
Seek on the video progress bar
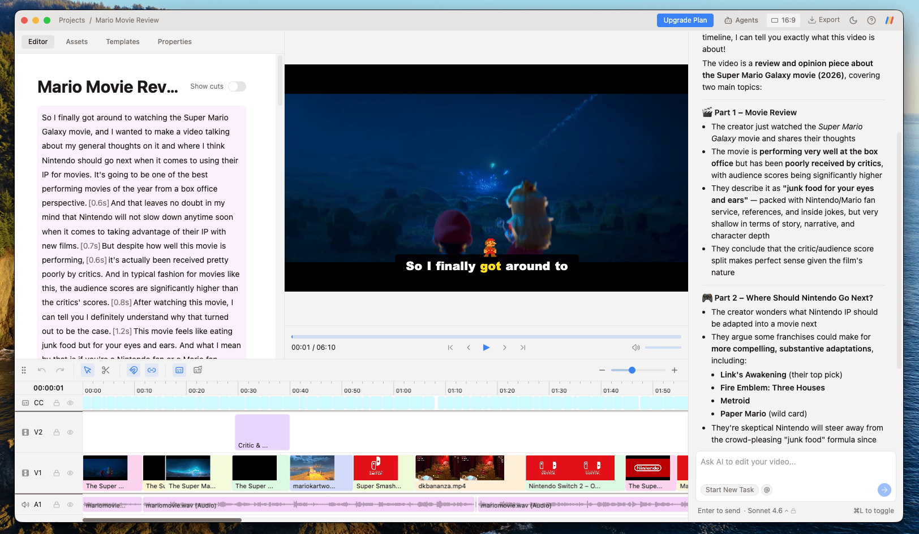coord(486,337)
